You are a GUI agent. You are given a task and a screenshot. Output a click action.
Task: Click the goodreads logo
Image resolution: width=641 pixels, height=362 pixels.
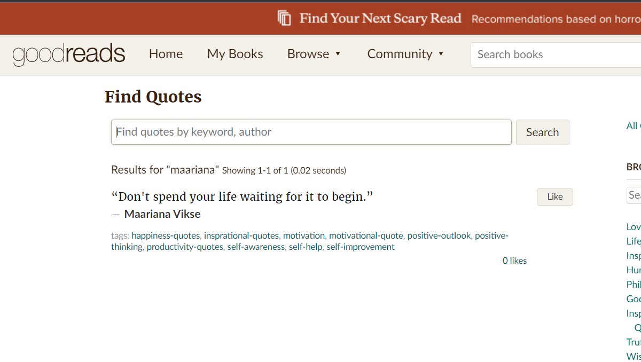coord(69,54)
